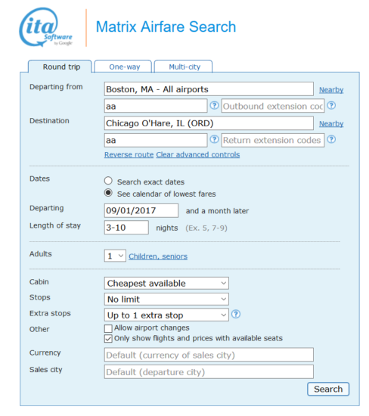Screen dimensions: 369x416
Task: Open the Stops dropdown No limit
Action: click(x=166, y=300)
